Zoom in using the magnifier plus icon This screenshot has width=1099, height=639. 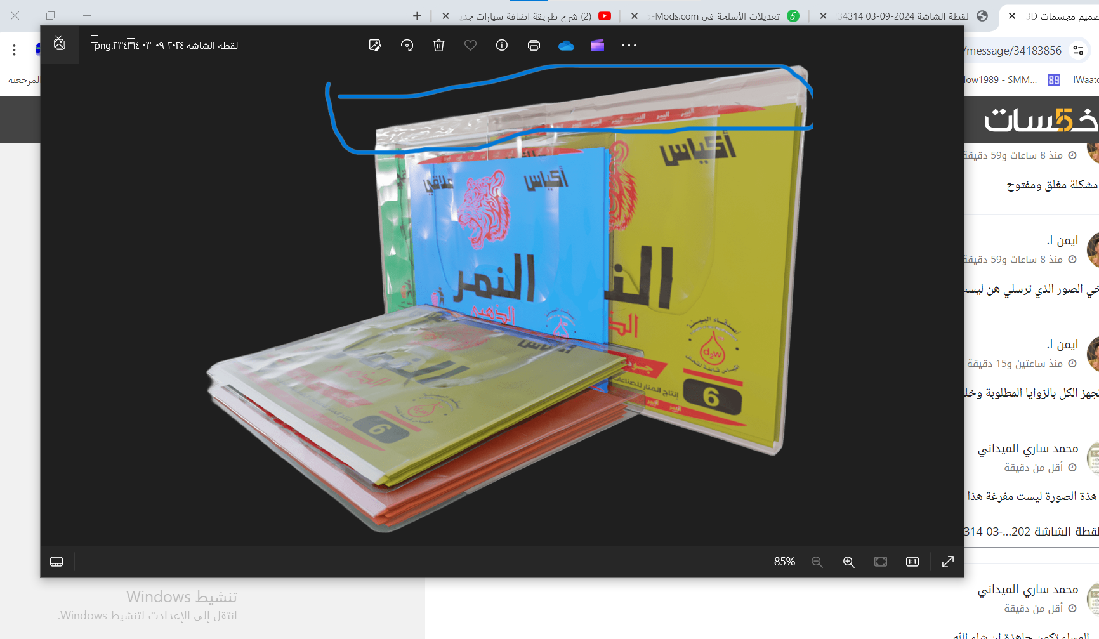pos(849,562)
